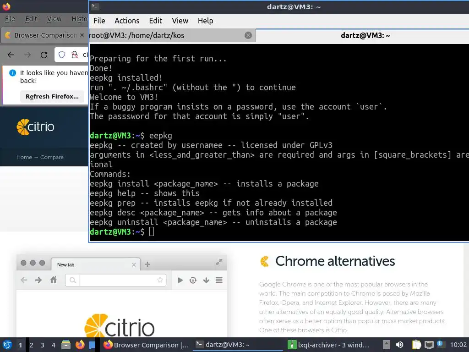Open the LXQt application menu on taskbar

click(7, 345)
